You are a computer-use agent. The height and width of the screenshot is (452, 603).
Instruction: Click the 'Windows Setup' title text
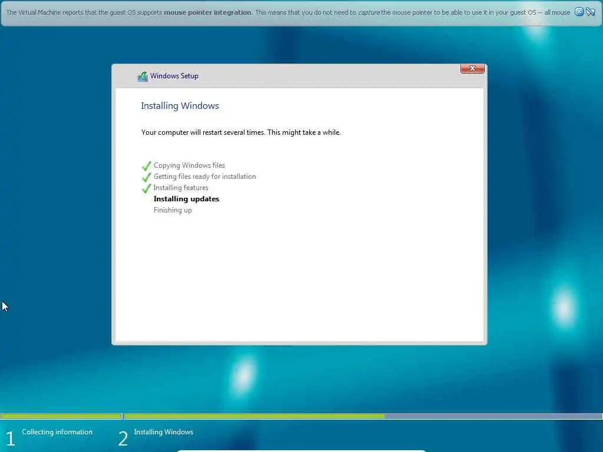(x=174, y=76)
